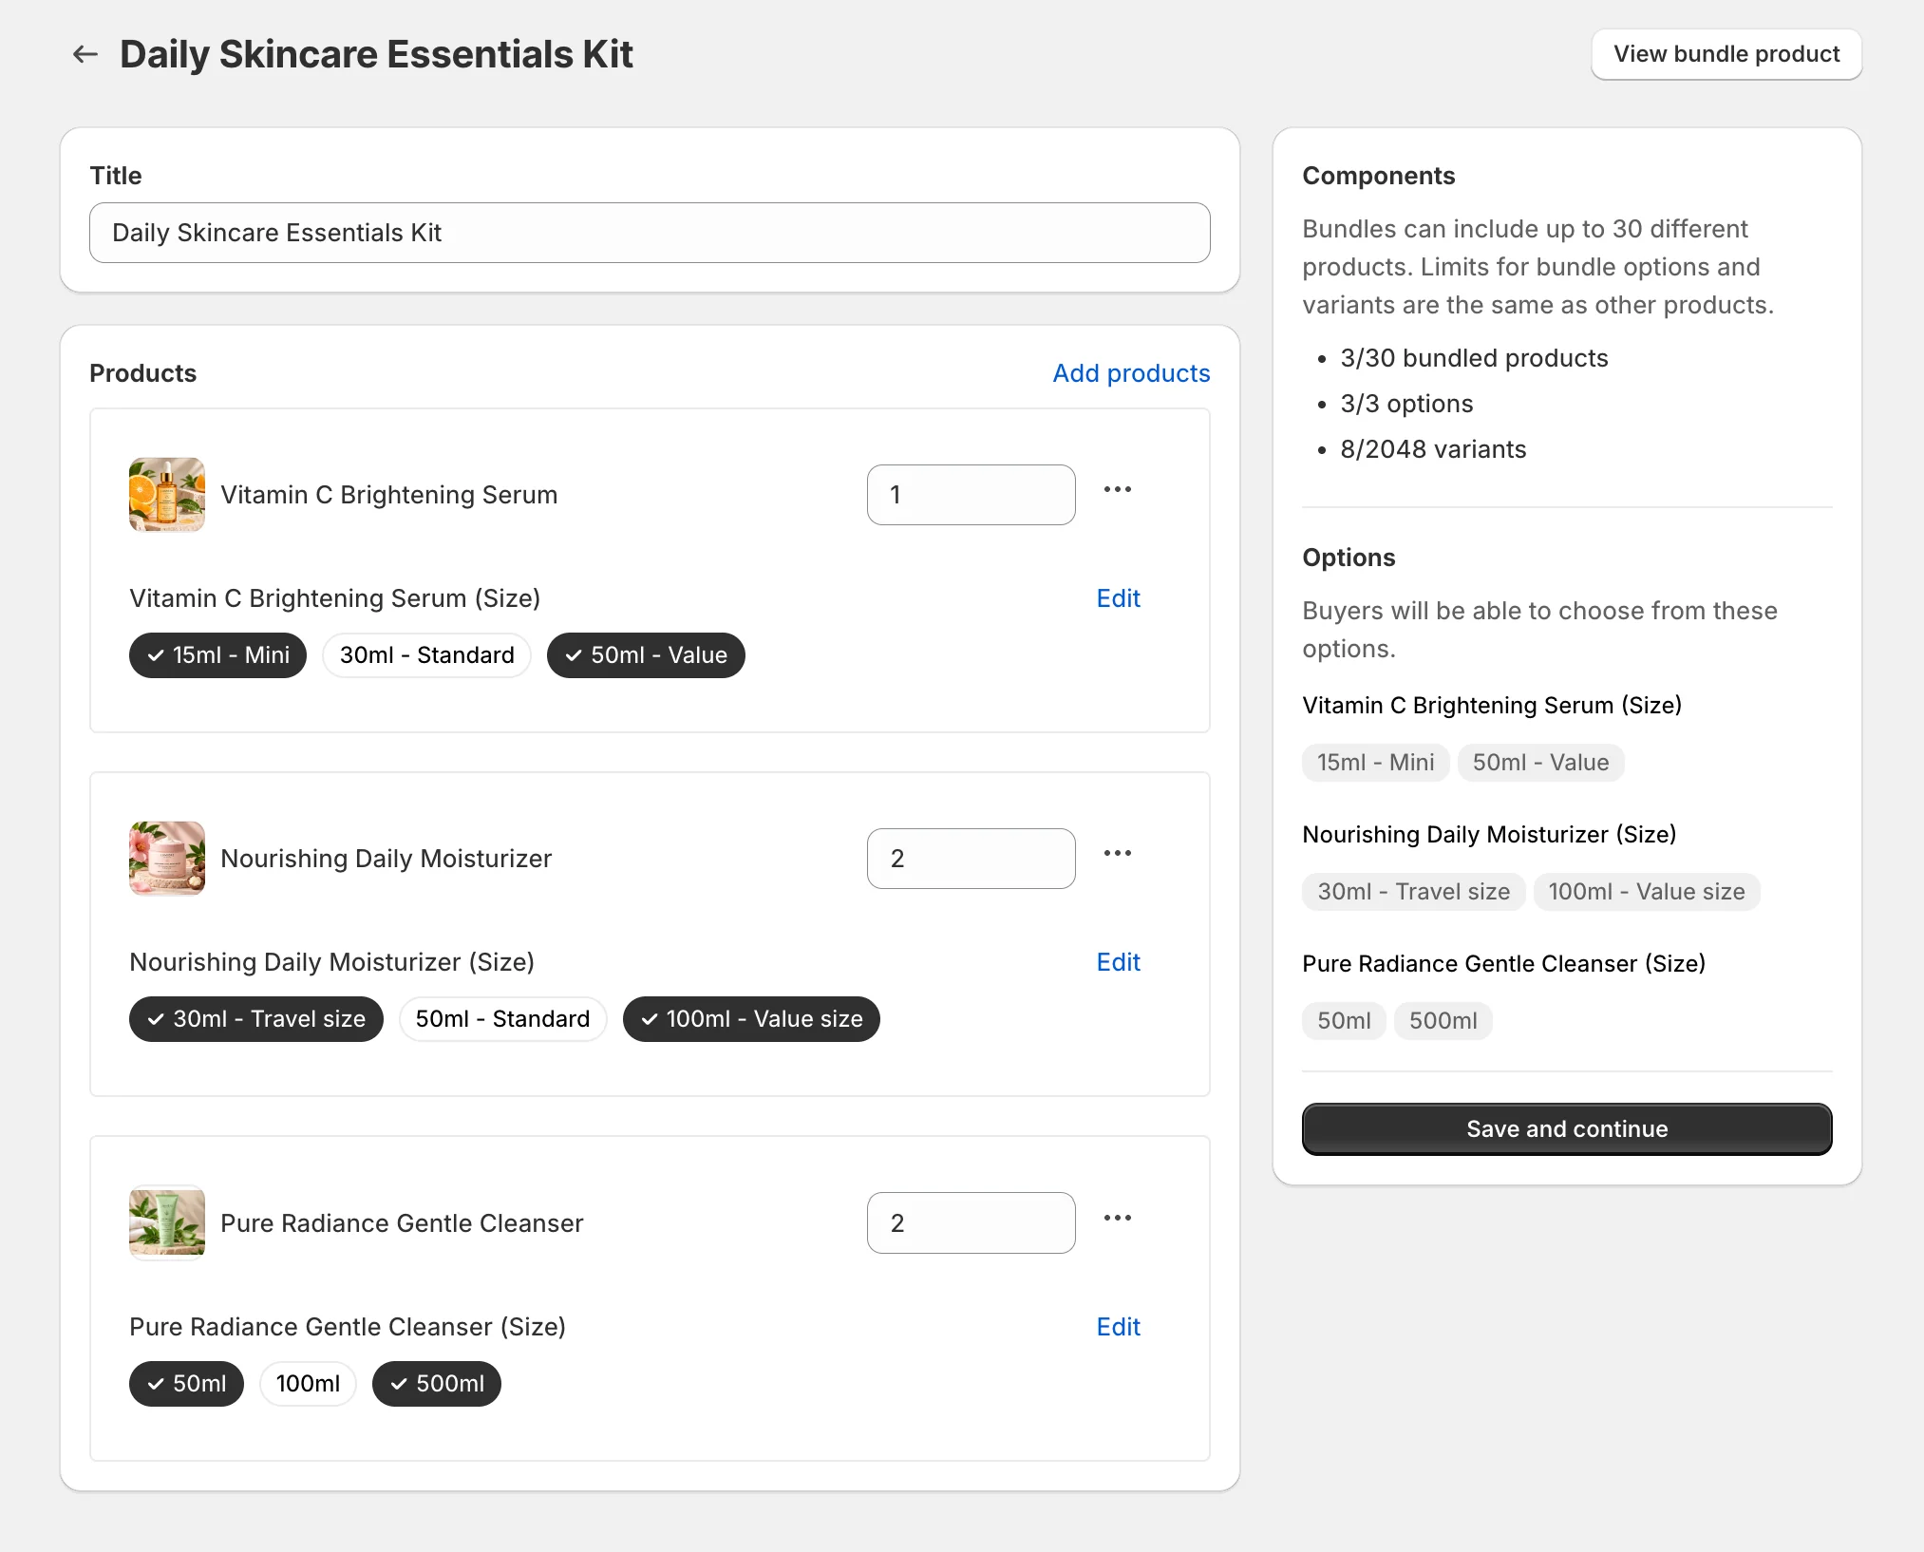Viewport: 1924px width, 1552px height.
Task: Click Add products link
Action: (1131, 373)
